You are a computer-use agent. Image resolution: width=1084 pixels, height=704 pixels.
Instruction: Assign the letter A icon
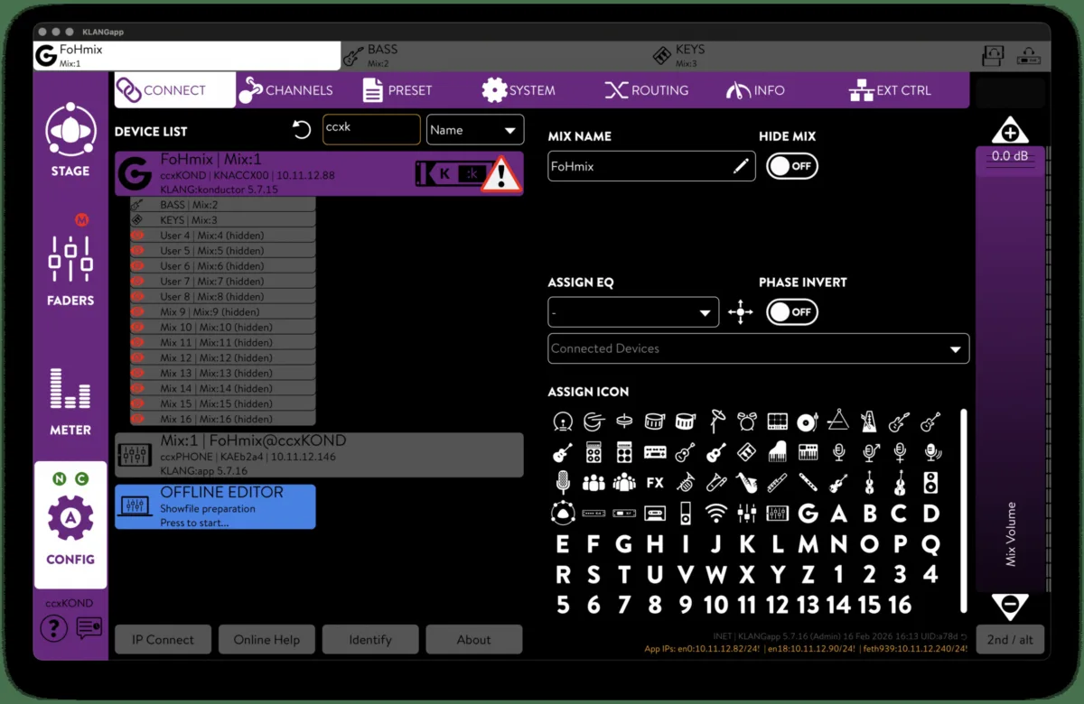[x=838, y=514]
